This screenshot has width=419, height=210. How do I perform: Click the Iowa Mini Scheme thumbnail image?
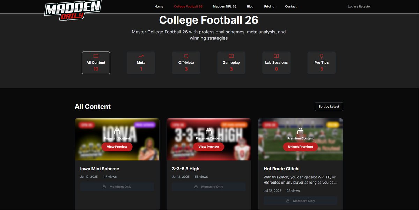tap(117, 139)
